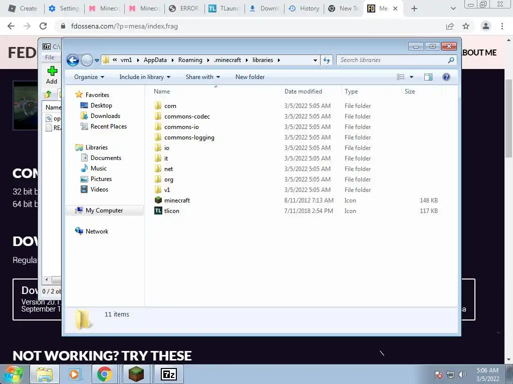This screenshot has height=384, width=513.
Task: Click vm1 in the address path
Action: 126,60
